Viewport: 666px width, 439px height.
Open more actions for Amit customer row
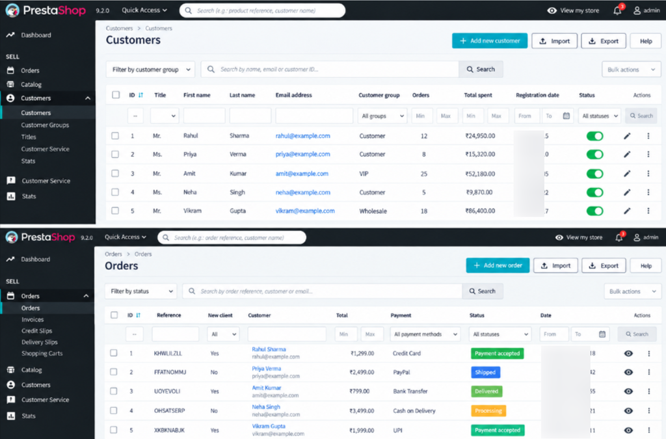pos(648,173)
